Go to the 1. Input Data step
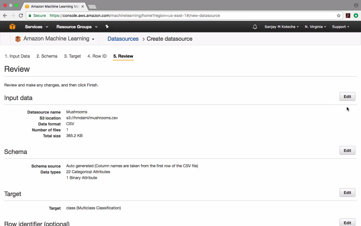Image resolution: width=361 pixels, height=226 pixels. [x=17, y=56]
